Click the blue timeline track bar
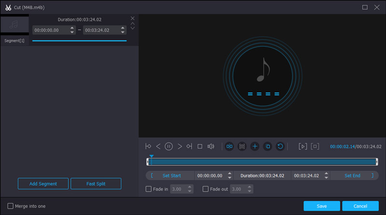386x215 pixels. pyautogui.click(x=262, y=162)
